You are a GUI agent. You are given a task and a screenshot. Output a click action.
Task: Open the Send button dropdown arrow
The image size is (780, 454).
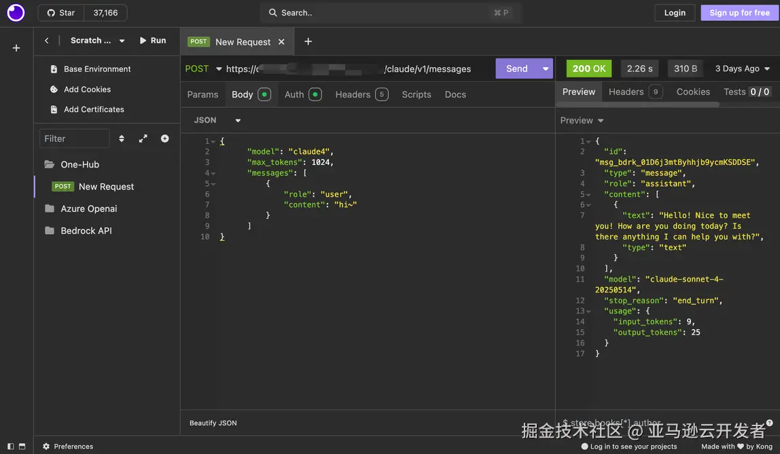546,69
